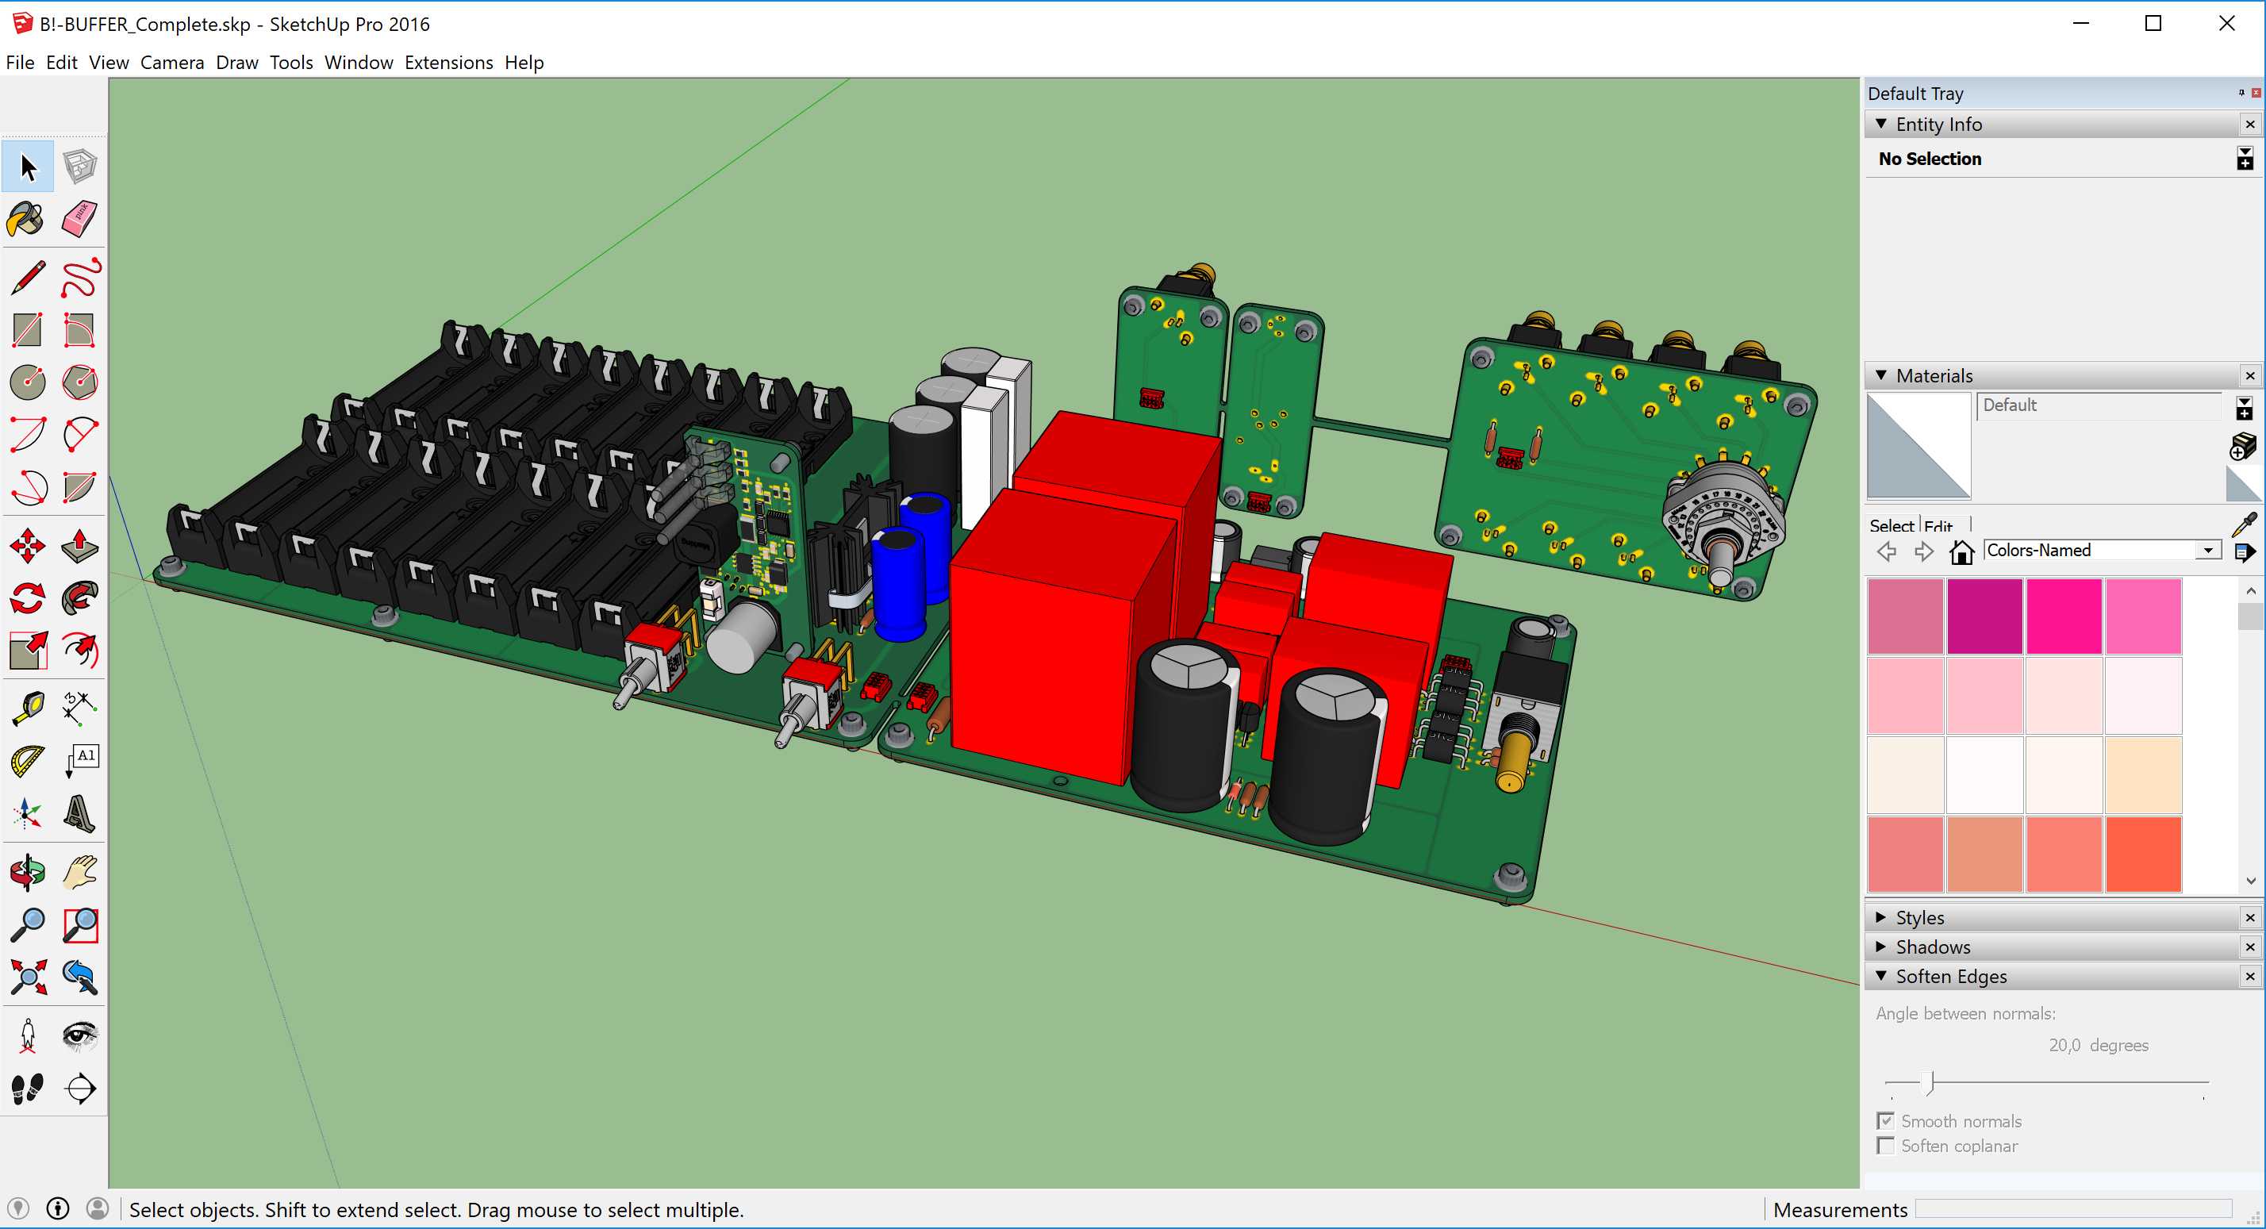Choose the deep pink color swatch
Viewport: 2266px width, 1229px height.
(2064, 616)
